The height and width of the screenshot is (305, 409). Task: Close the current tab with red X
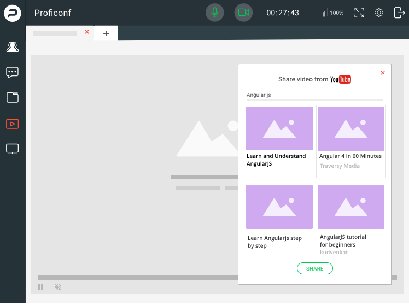click(x=87, y=32)
